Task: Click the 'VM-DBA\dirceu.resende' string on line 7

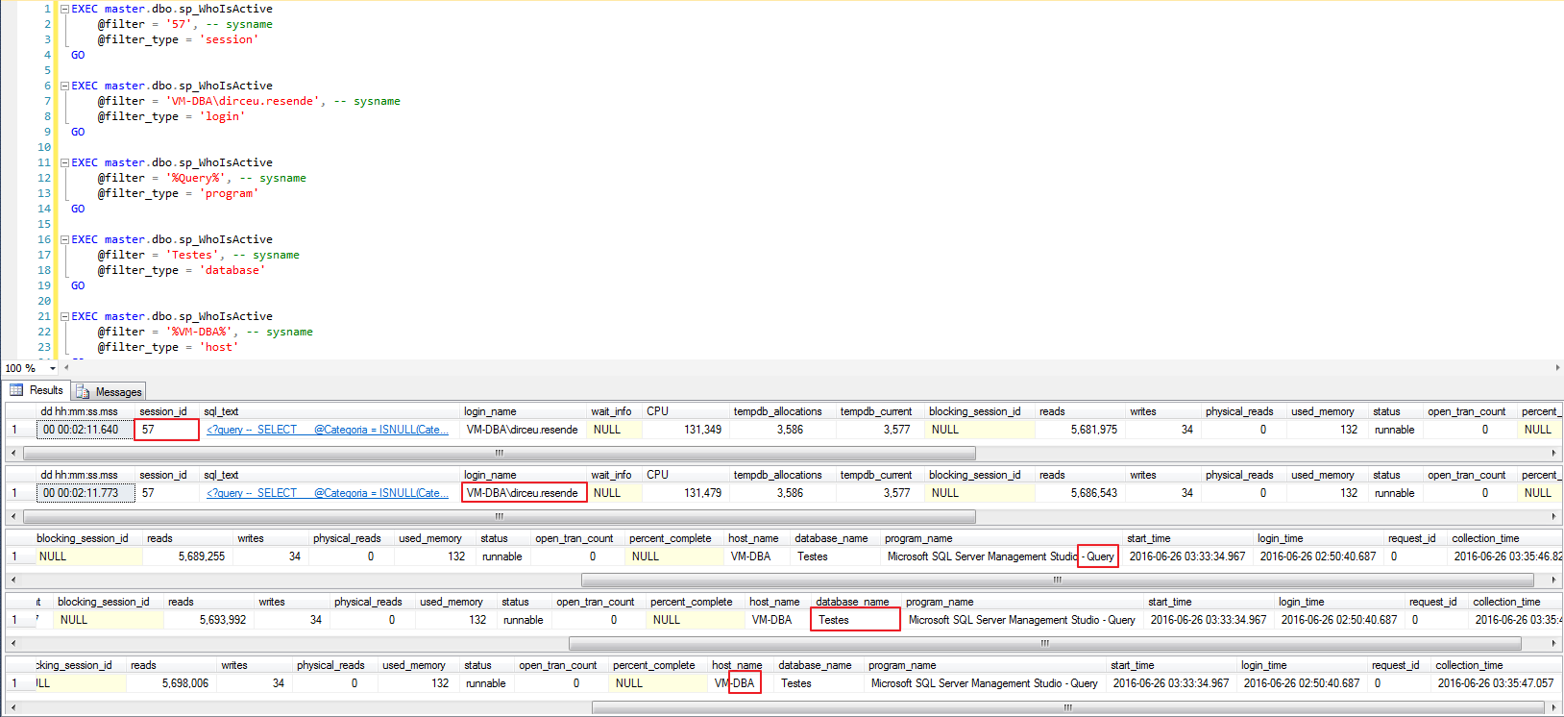Action: click(243, 101)
